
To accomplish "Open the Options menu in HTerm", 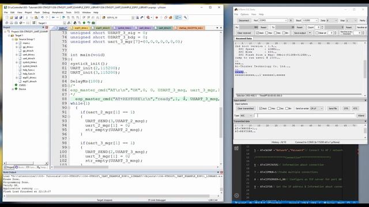I will click(244, 14).
